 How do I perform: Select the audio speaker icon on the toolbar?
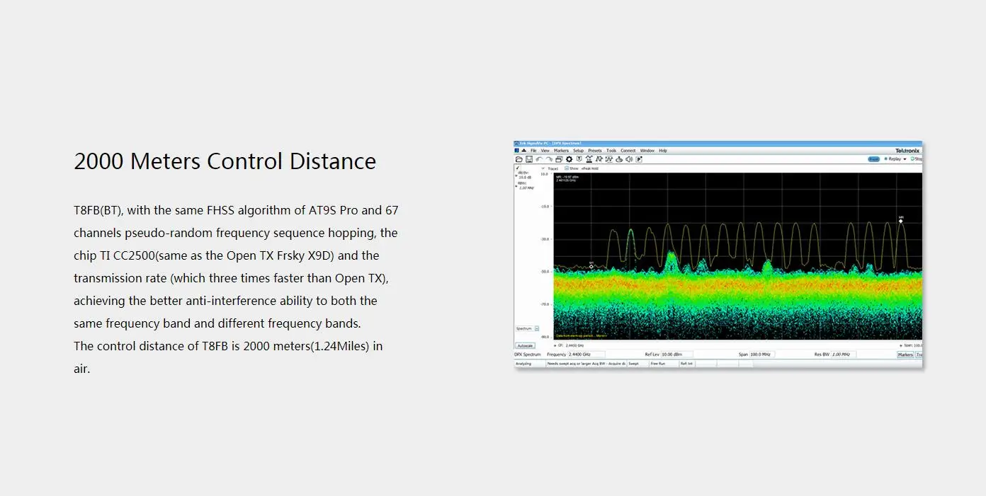coord(628,158)
